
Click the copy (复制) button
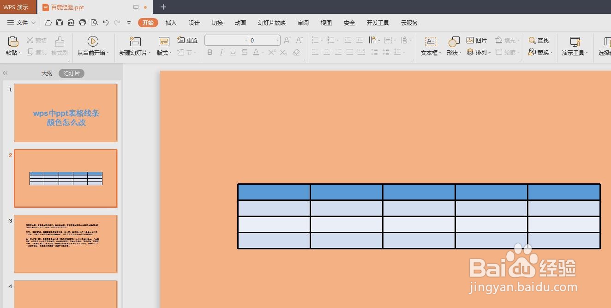click(37, 52)
